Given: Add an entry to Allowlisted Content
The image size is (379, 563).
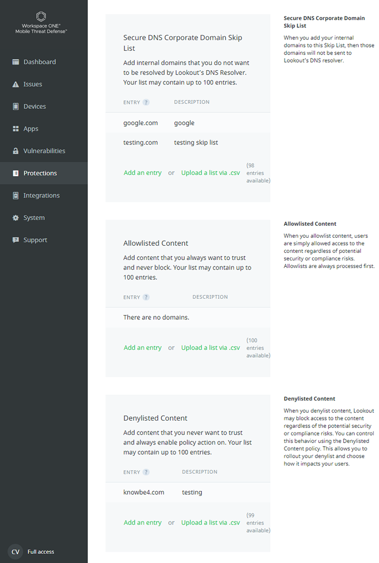Looking at the screenshot, I should 142,348.
